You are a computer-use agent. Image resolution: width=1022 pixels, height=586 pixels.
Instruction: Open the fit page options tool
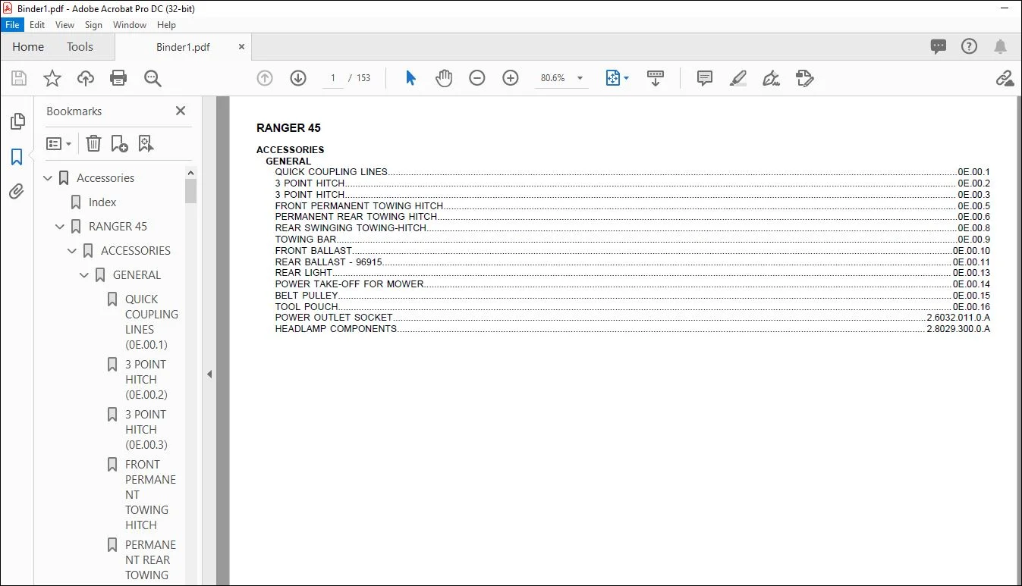point(618,78)
